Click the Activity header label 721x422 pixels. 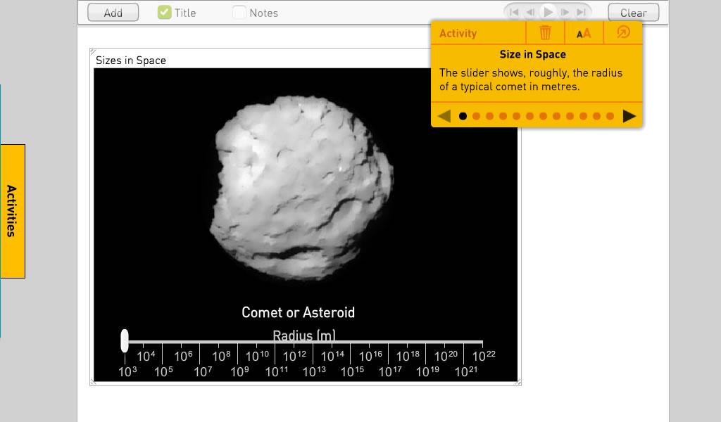(458, 33)
